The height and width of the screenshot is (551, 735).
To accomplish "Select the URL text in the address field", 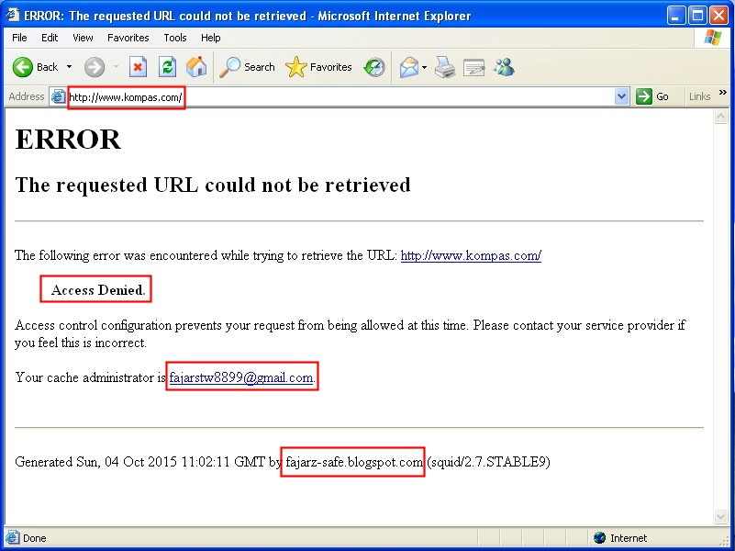I will tap(126, 96).
